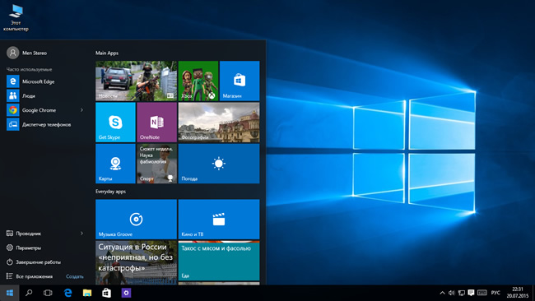Viewport: 535px width, 301px height.
Task: Select the Main Apps group header
Action: (x=107, y=53)
